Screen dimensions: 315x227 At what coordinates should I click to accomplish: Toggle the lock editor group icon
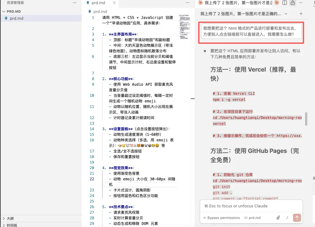pos(293,3)
